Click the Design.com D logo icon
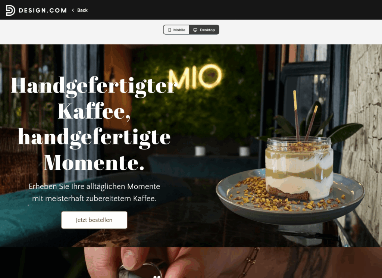The height and width of the screenshot is (278, 382). [x=10, y=10]
